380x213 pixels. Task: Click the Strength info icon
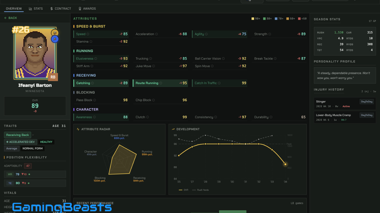tap(270, 34)
